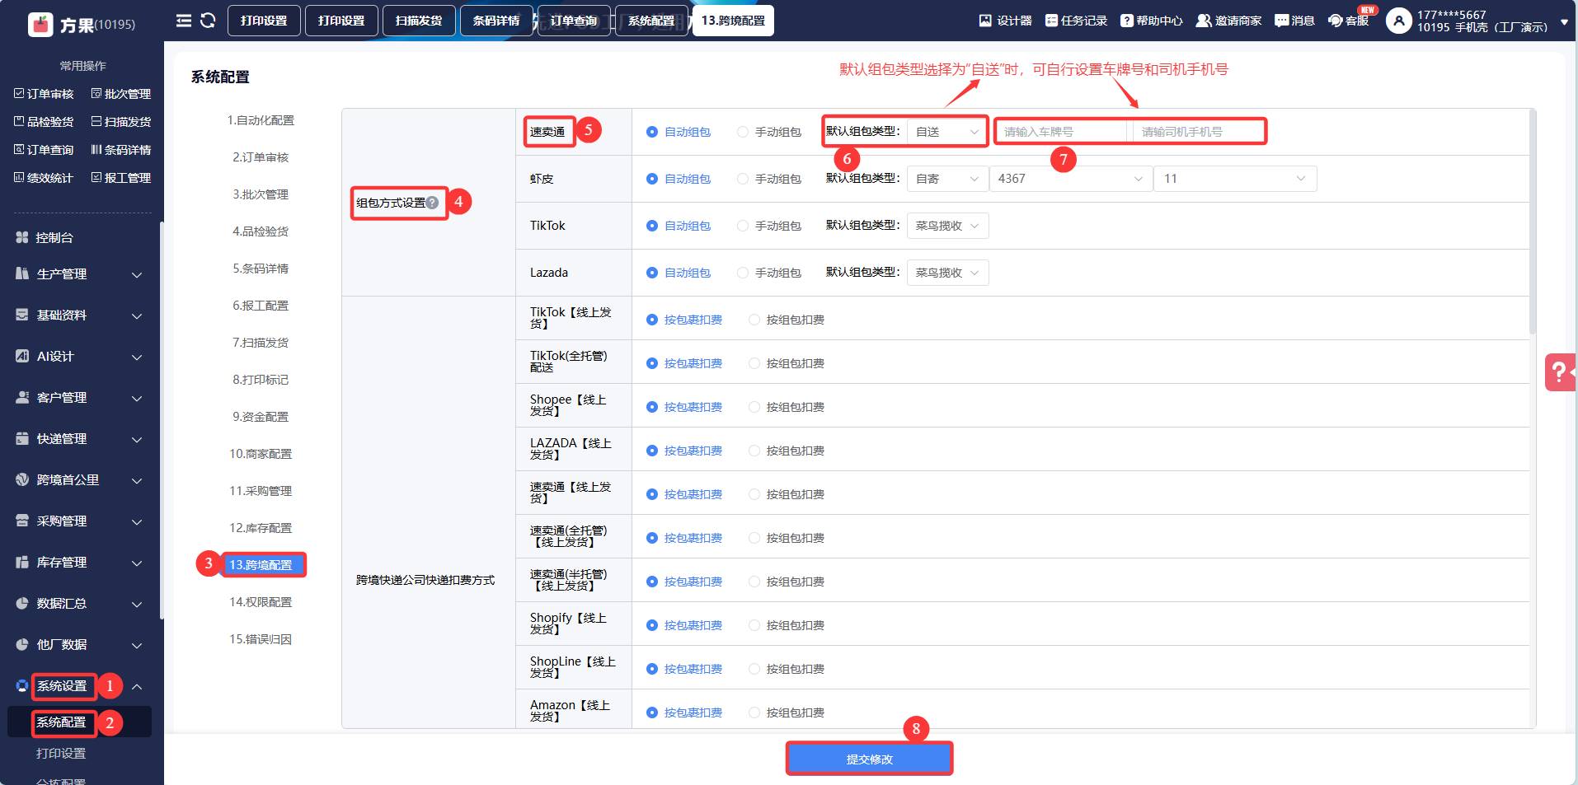Click the 他厂数据 sidebar icon
This screenshot has width=1578, height=785.
pyautogui.click(x=22, y=644)
